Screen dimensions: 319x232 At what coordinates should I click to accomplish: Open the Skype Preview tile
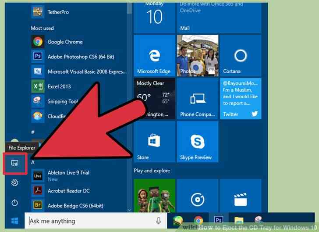[x=198, y=142]
